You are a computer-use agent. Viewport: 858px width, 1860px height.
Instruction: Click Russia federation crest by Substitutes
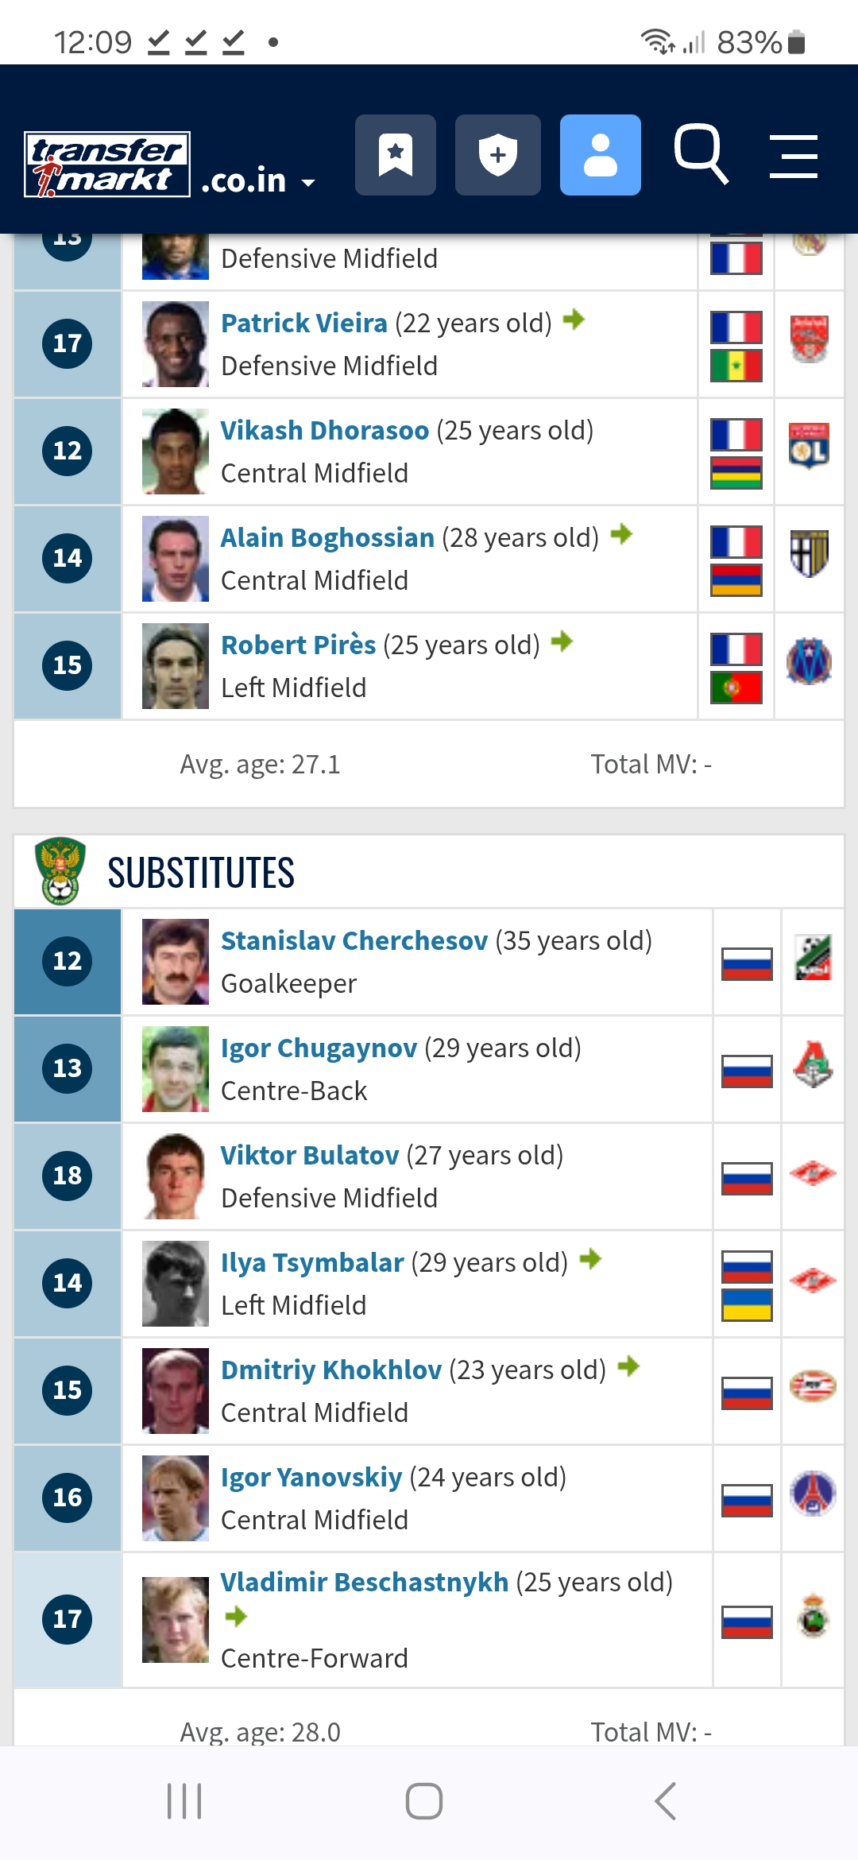pos(60,871)
